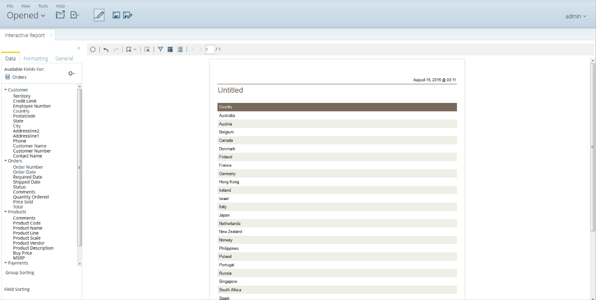Open the Help menu
Viewport: 596px width, 300px height.
[x=61, y=6]
